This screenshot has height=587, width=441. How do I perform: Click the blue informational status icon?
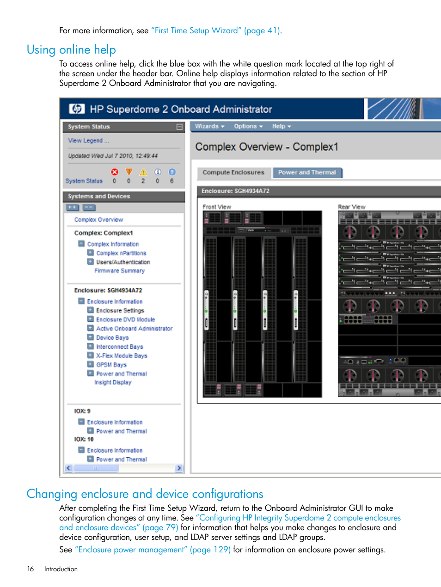(x=158, y=172)
